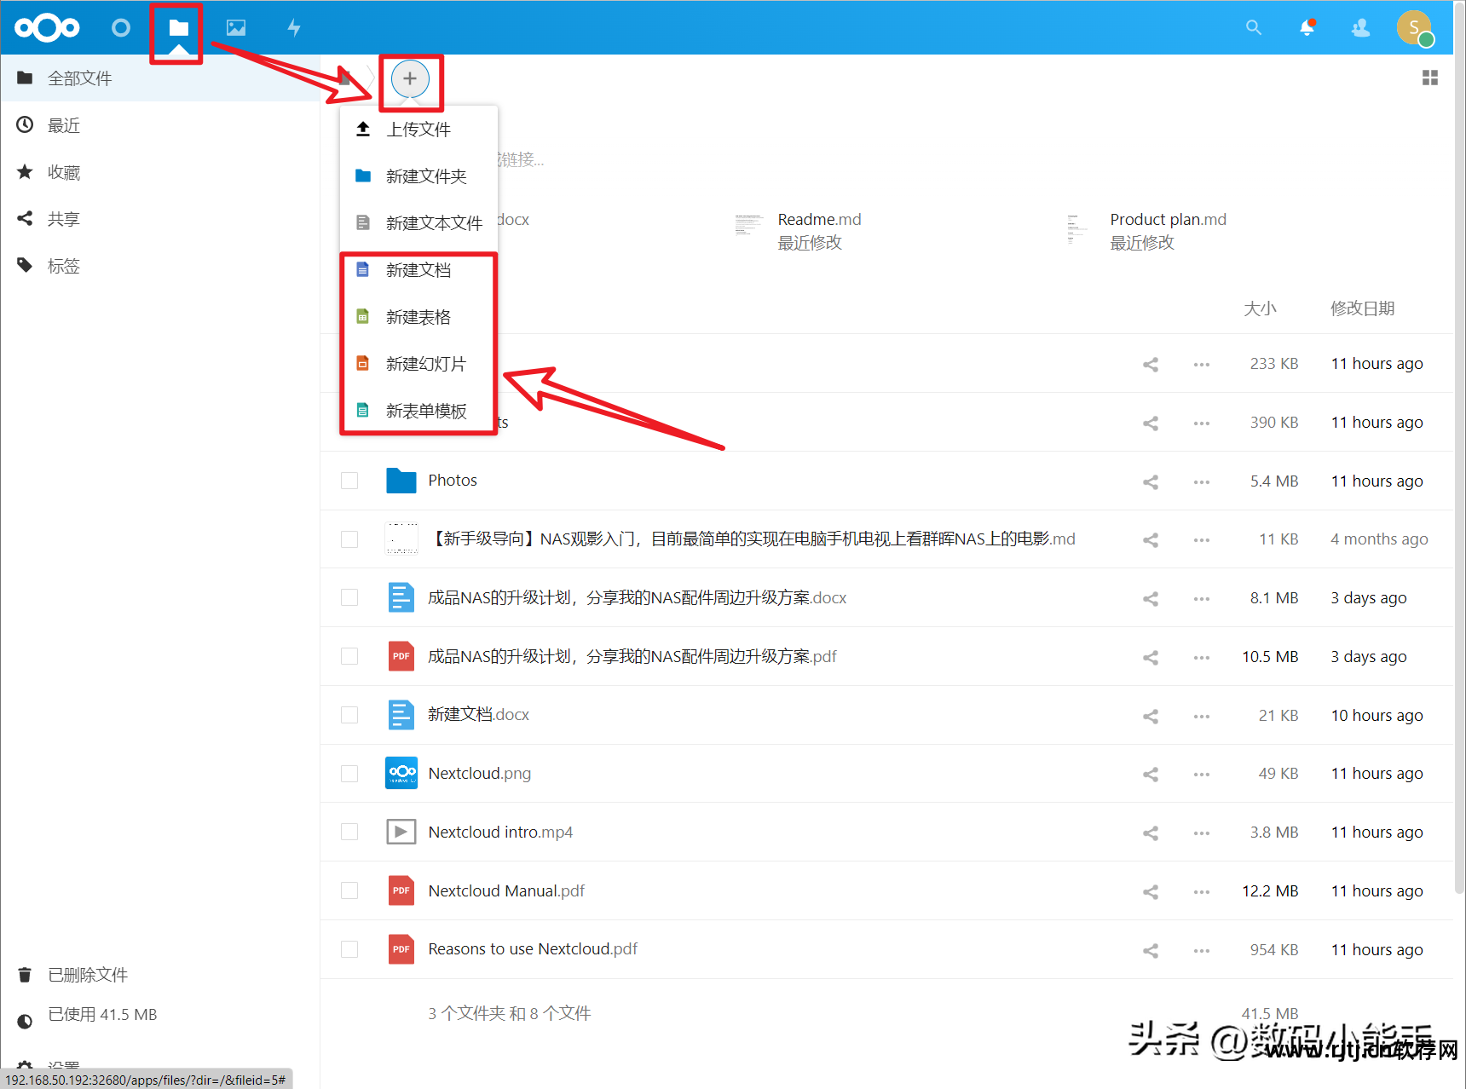
Task: Open more actions for Nextcloud.png
Action: point(1202,774)
